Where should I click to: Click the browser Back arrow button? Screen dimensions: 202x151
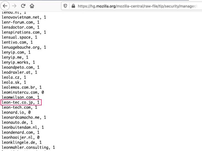pyautogui.click(x=5, y=6)
